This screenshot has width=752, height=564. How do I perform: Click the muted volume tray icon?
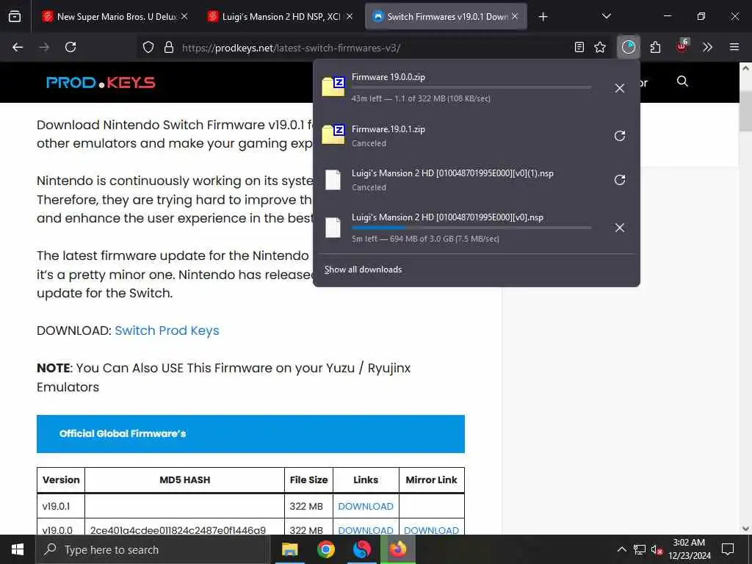pos(657,549)
